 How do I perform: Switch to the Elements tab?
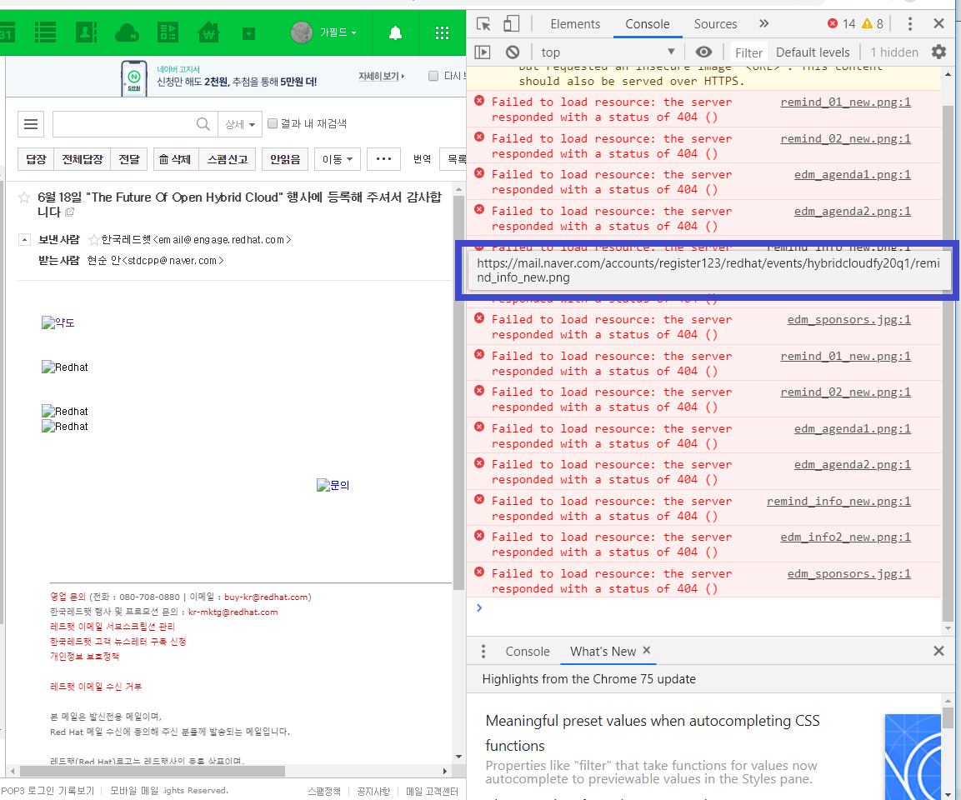[575, 24]
